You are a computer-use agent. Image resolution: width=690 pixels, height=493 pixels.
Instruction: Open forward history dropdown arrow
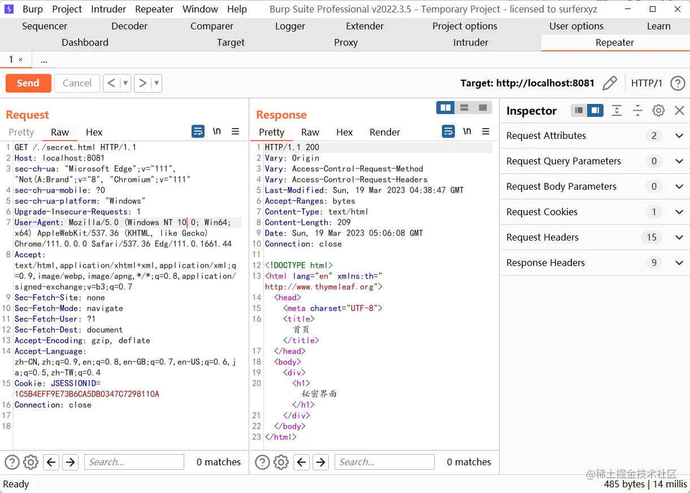click(157, 83)
